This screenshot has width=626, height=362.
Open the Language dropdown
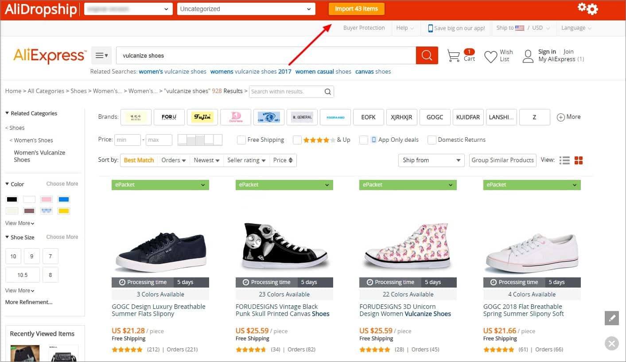pos(576,28)
